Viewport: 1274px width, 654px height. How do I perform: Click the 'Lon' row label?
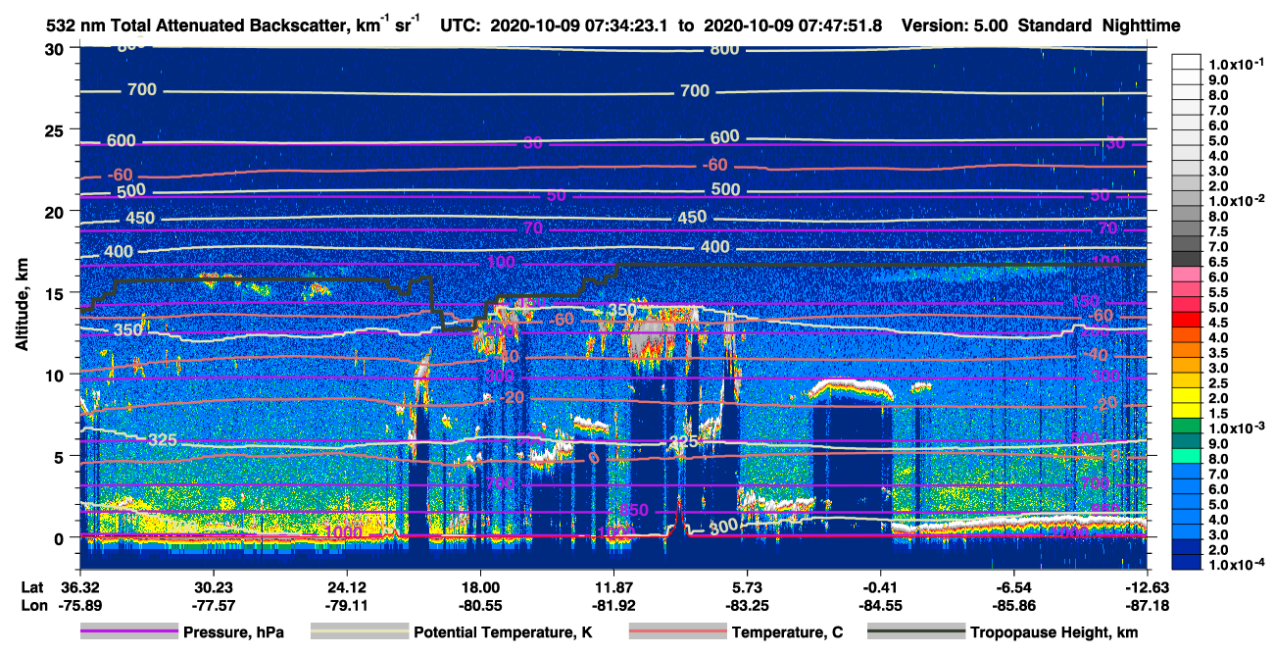coord(33,605)
